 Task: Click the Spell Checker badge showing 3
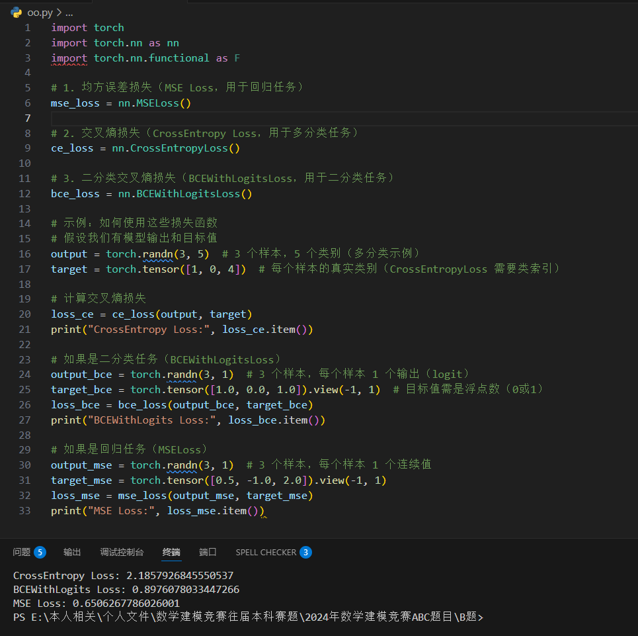[x=305, y=552]
